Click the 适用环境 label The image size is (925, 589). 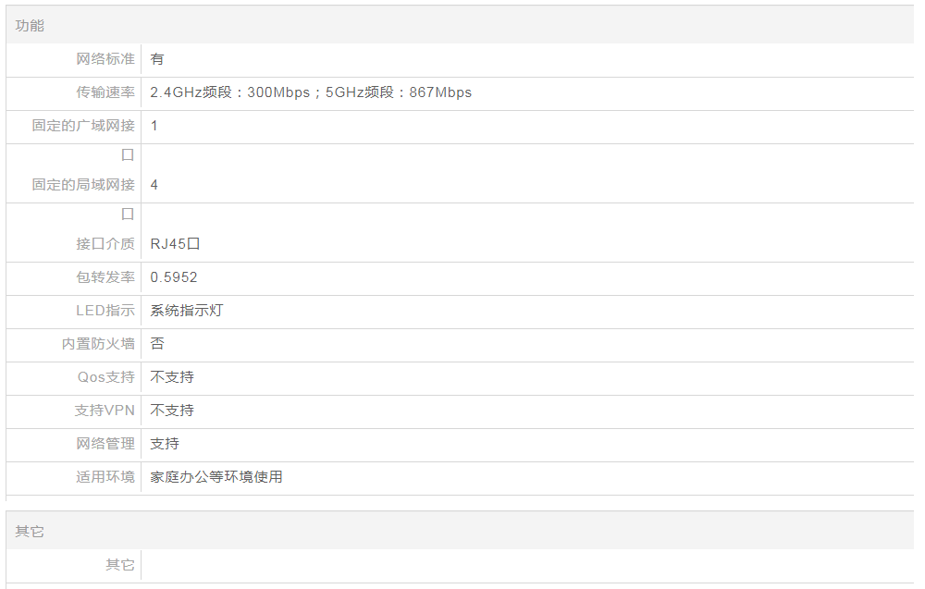105,477
